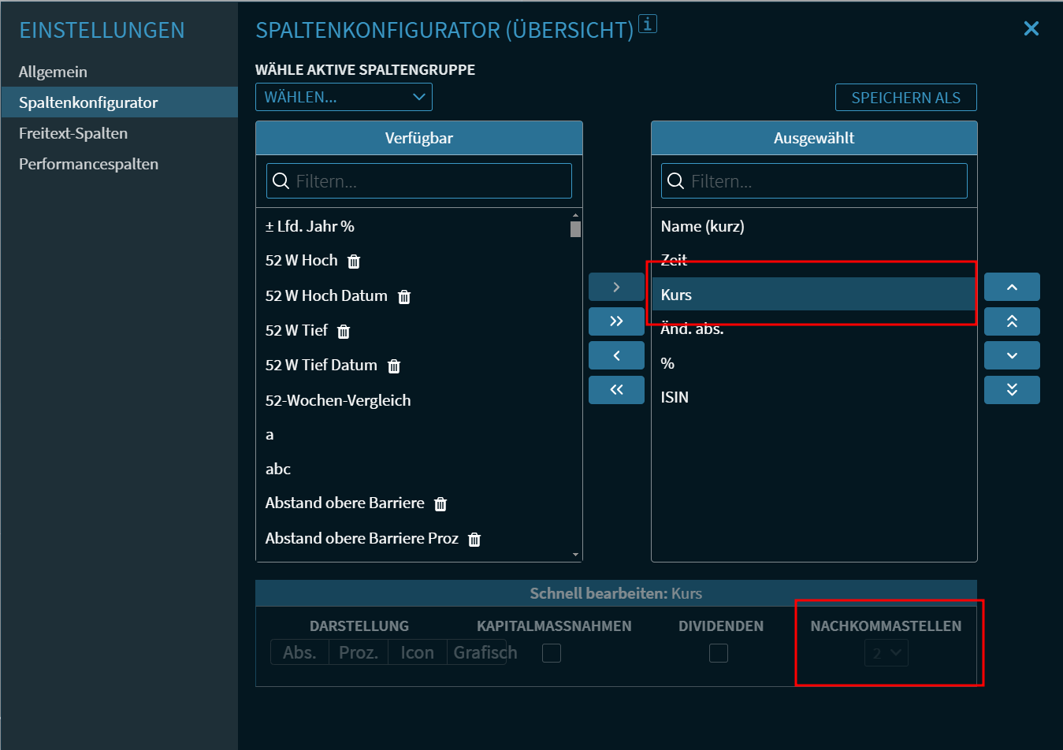1063x750 pixels.
Task: Select "Änd. abs." in the Ausgewählt list
Action: pos(691,329)
